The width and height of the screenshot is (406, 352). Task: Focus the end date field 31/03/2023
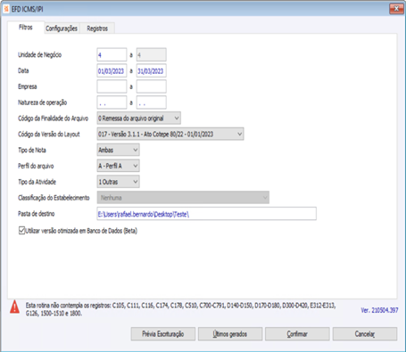tap(152, 70)
